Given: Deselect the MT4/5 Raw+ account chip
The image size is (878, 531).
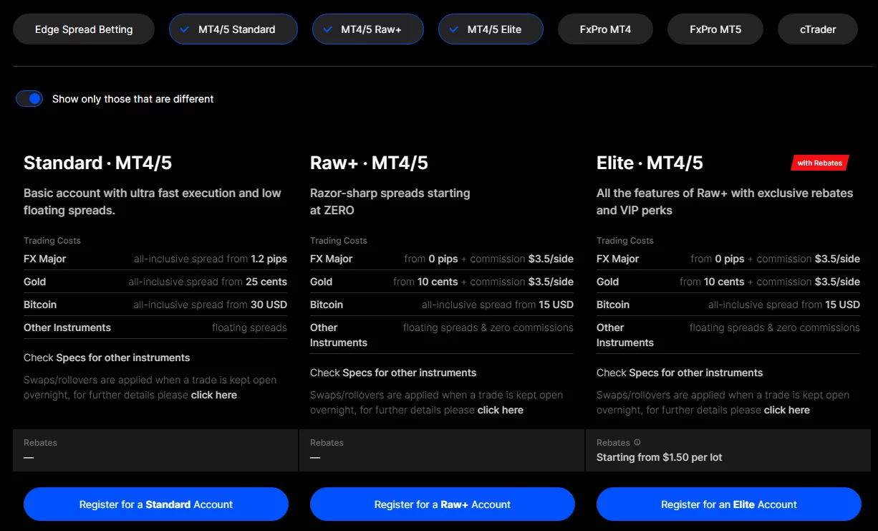Looking at the screenshot, I should [368, 29].
